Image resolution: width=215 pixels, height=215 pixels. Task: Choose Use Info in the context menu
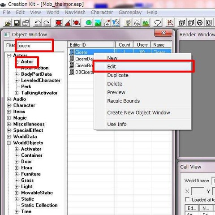pos(142,124)
